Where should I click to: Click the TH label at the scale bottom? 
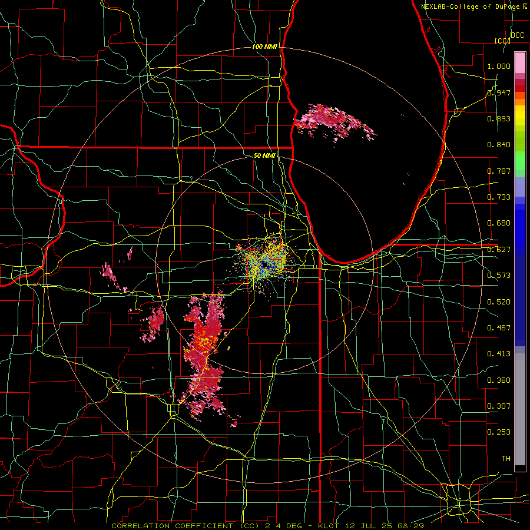(506, 459)
